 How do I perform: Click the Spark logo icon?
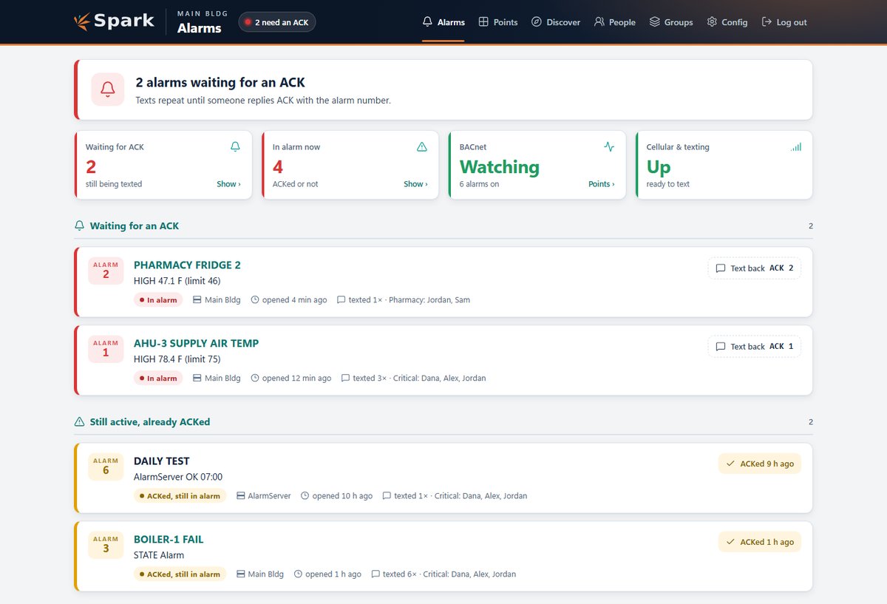click(x=82, y=21)
